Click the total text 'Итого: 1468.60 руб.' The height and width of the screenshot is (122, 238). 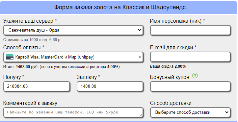click(x=21, y=67)
